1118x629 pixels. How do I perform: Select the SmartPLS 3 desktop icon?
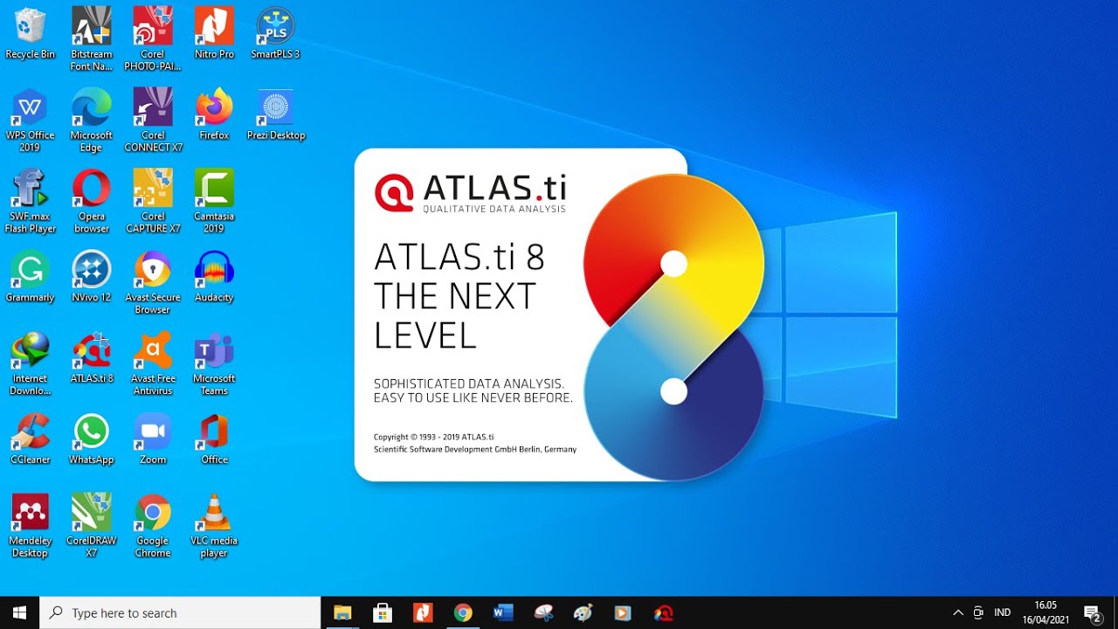click(x=275, y=33)
